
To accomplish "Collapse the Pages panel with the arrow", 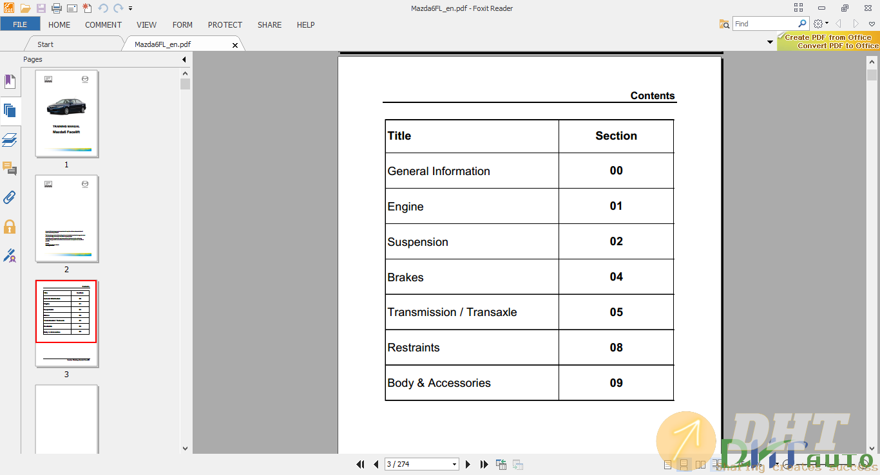I will 184,59.
